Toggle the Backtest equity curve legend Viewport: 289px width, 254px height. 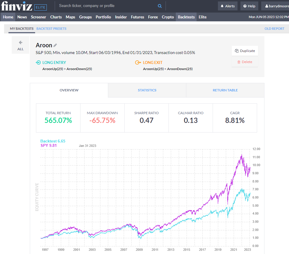[53, 141]
